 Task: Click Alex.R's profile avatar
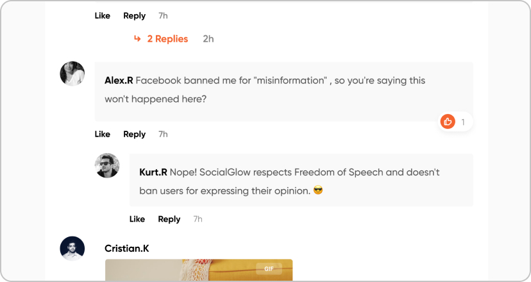click(x=72, y=74)
